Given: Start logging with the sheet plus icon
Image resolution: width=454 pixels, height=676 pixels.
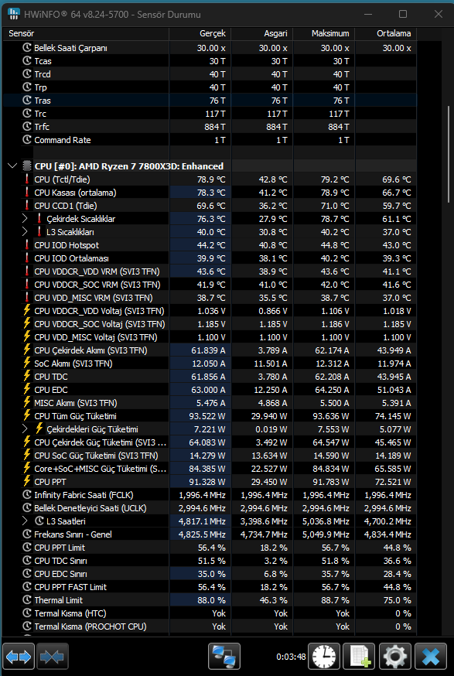Looking at the screenshot, I should 359,657.
